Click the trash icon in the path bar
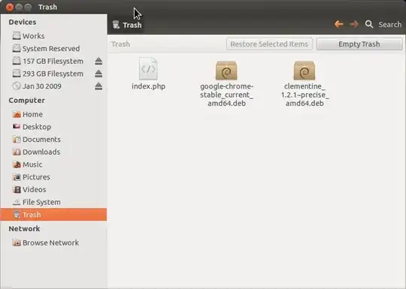 (116, 25)
